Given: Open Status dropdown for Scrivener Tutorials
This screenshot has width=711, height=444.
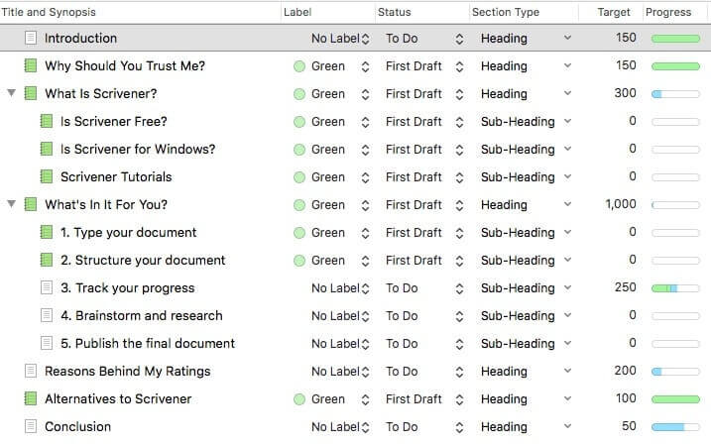Looking at the screenshot, I should [459, 177].
